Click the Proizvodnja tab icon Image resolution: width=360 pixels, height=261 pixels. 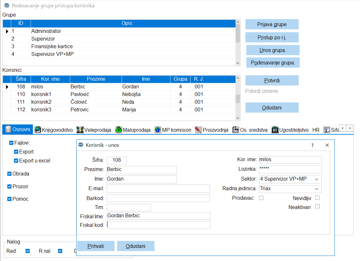point(198,130)
